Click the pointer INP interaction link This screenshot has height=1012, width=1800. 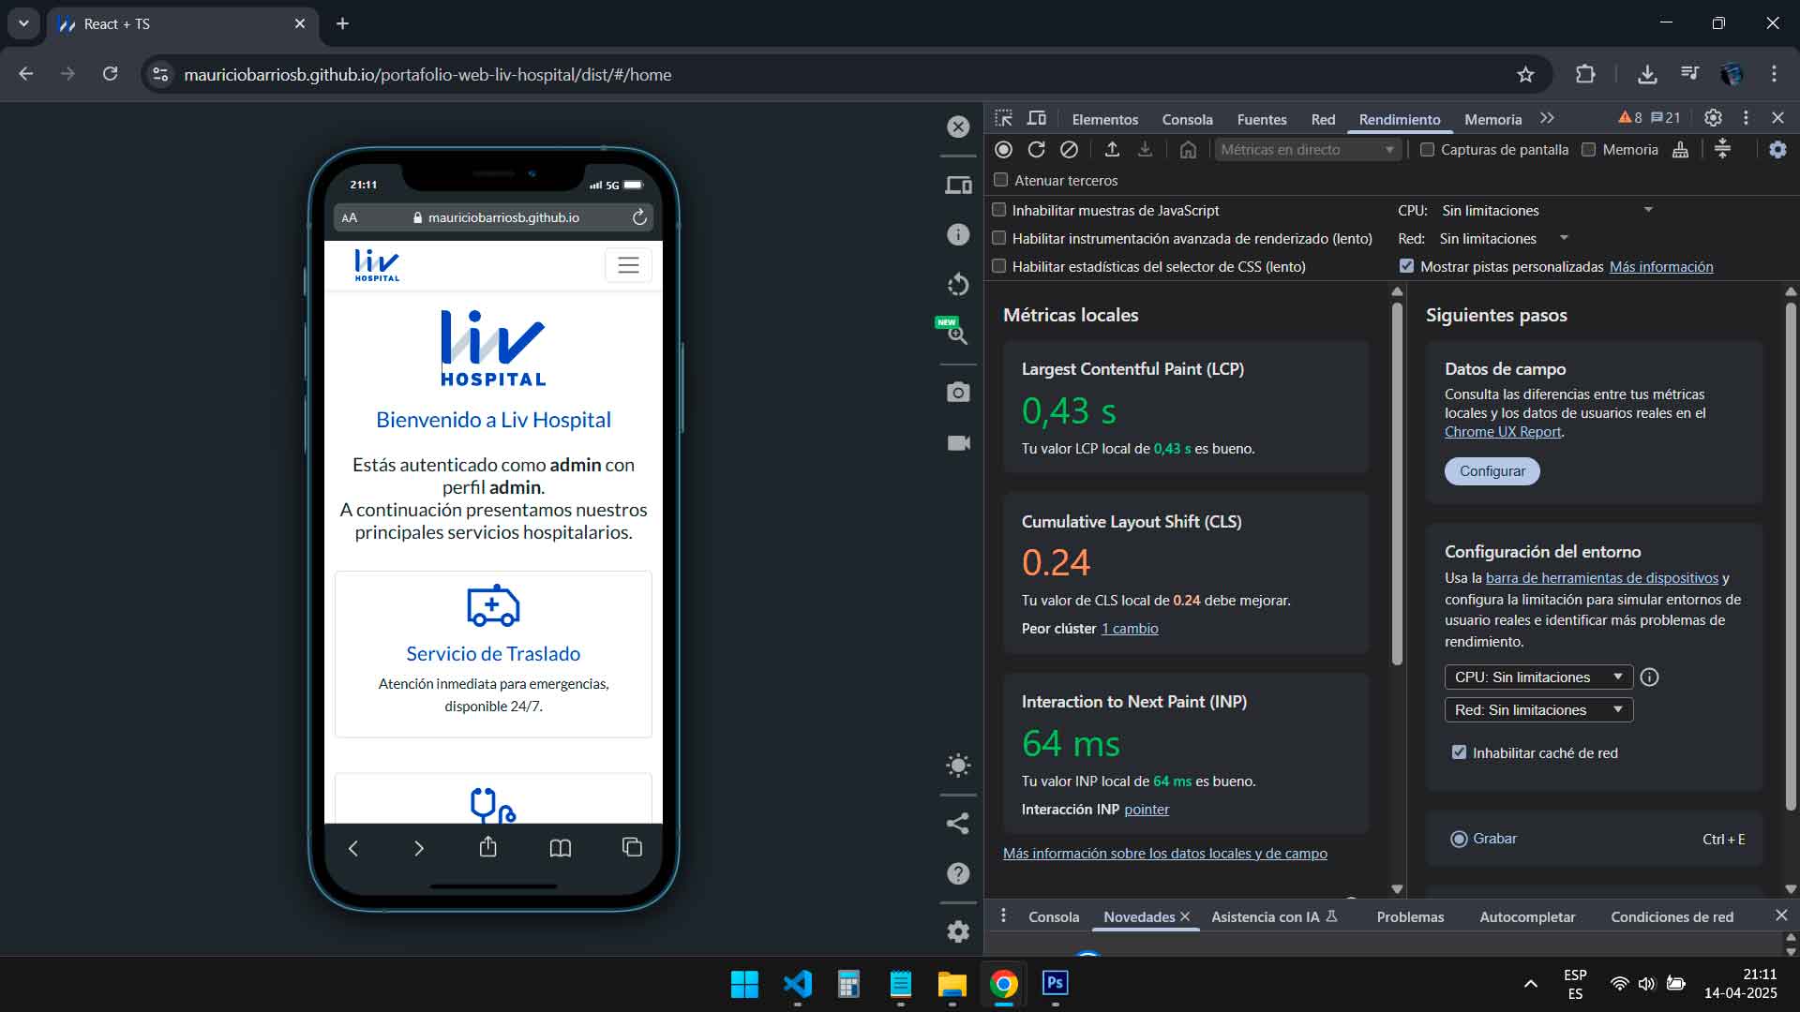tap(1147, 809)
